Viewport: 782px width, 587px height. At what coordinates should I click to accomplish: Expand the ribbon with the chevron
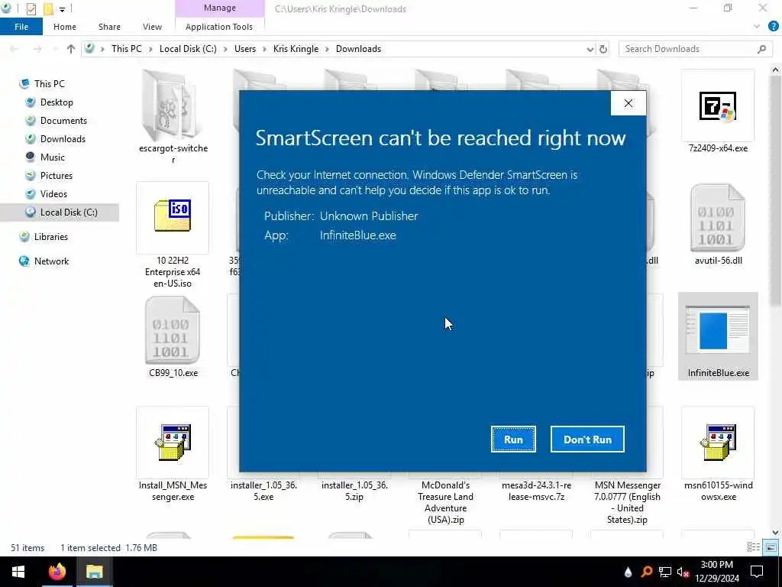point(757,27)
